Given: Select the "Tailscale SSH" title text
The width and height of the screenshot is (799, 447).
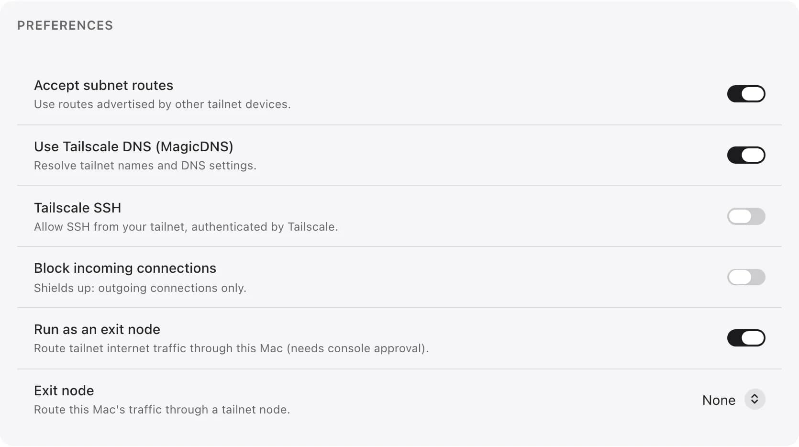Looking at the screenshot, I should [x=78, y=208].
